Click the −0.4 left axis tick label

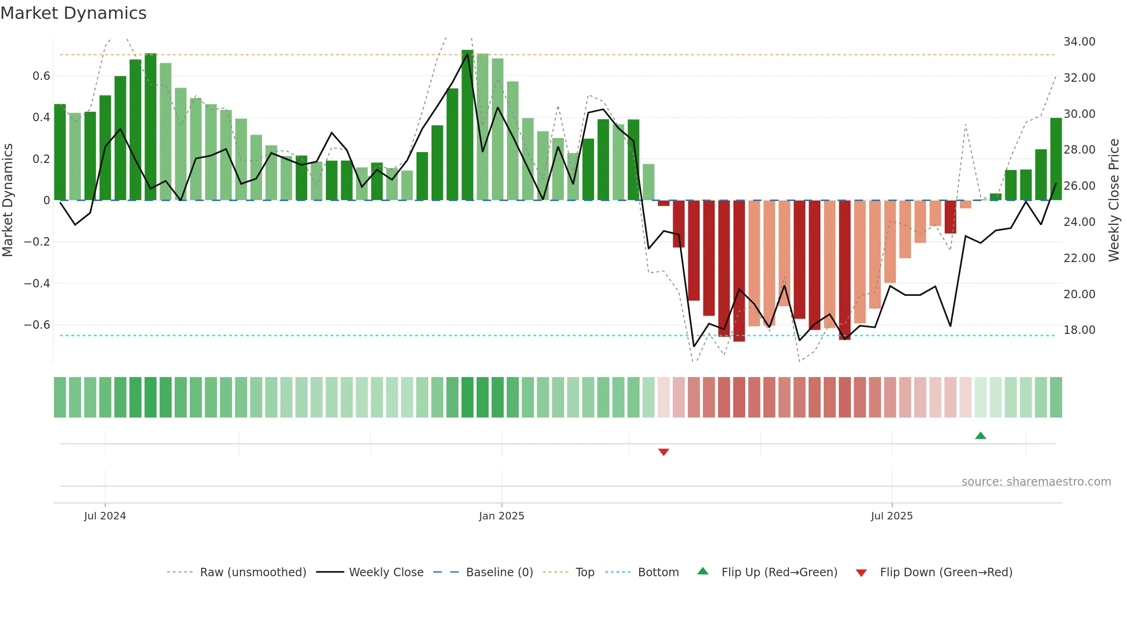pyautogui.click(x=37, y=284)
